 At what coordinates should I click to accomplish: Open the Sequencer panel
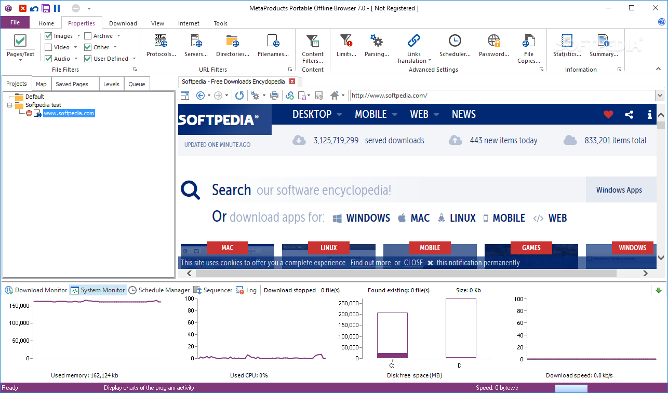(x=213, y=290)
